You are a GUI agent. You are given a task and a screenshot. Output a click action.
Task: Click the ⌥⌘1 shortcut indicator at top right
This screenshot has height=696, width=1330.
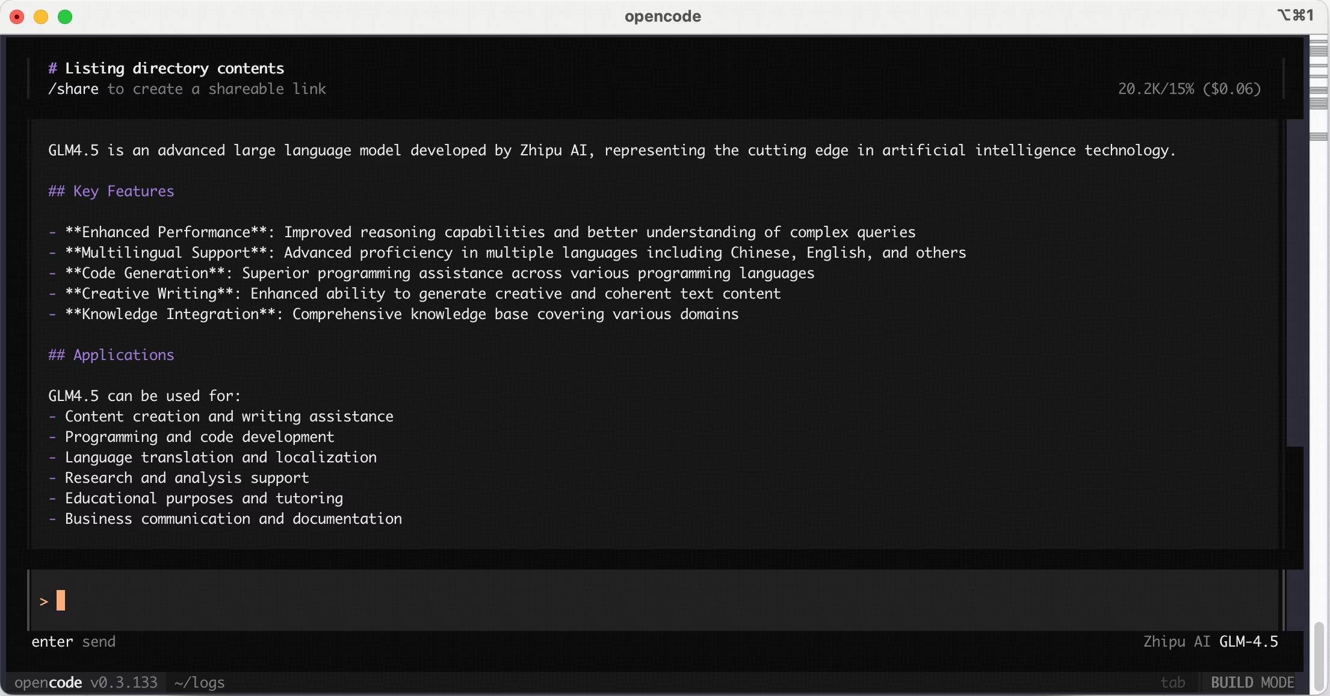coord(1295,16)
